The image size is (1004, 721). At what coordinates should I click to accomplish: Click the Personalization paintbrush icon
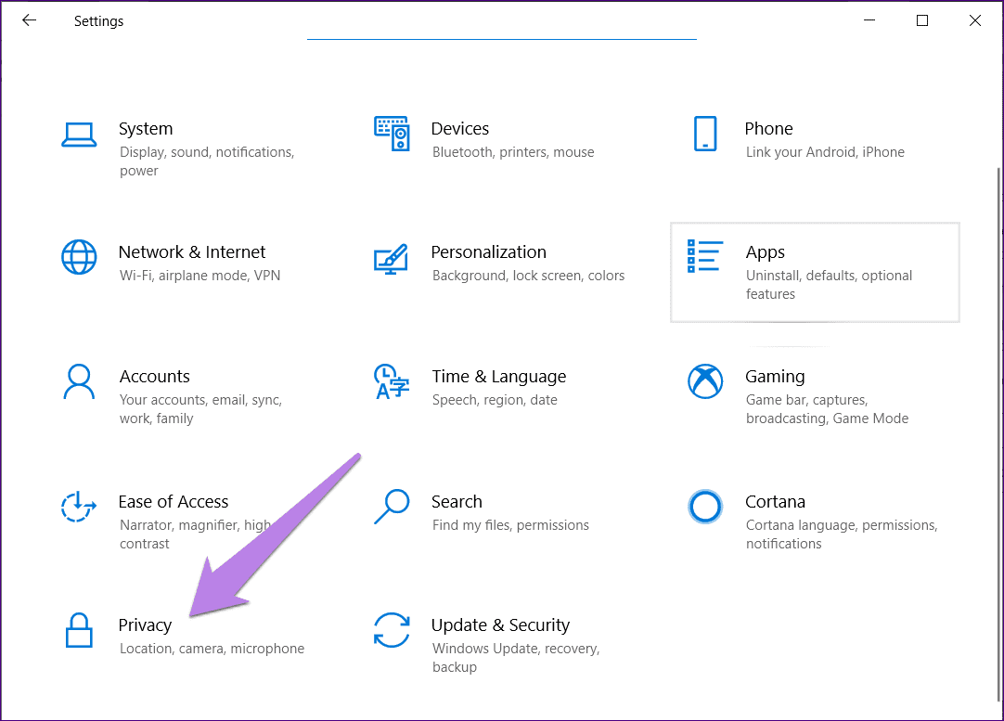click(x=391, y=259)
